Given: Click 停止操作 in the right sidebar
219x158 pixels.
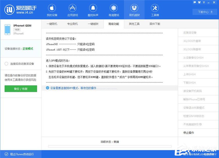Looking at the screenshot, I should point(189,132).
